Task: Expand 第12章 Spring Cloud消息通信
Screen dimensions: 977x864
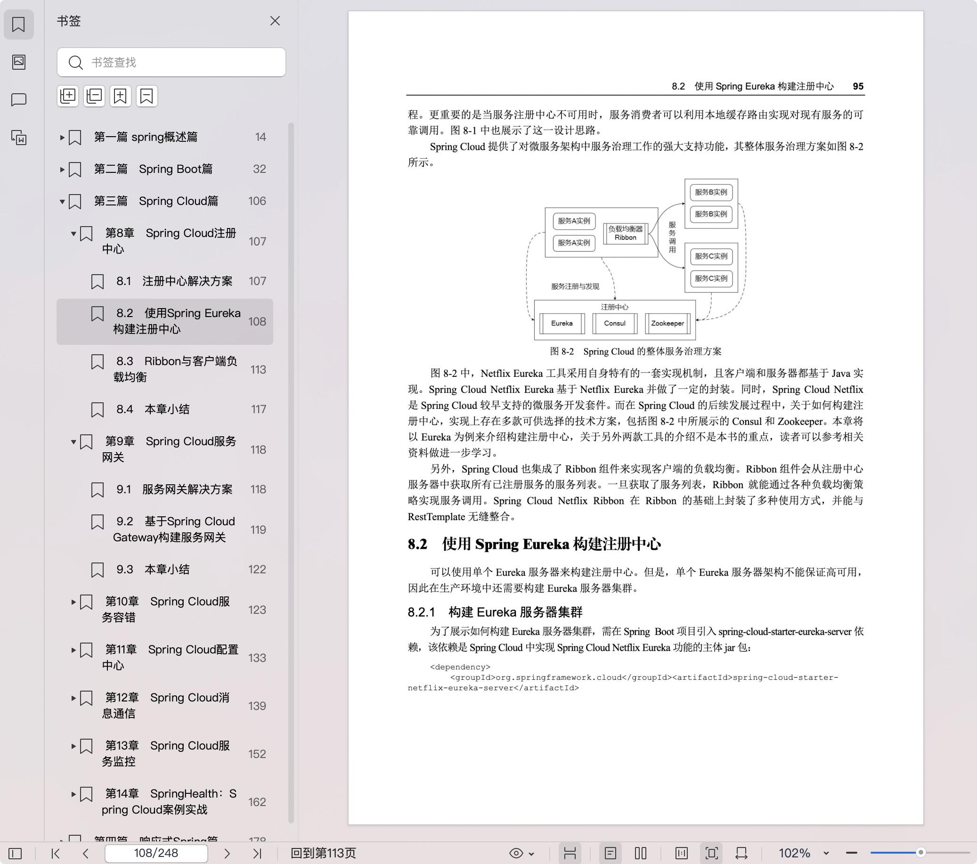Action: (x=73, y=698)
